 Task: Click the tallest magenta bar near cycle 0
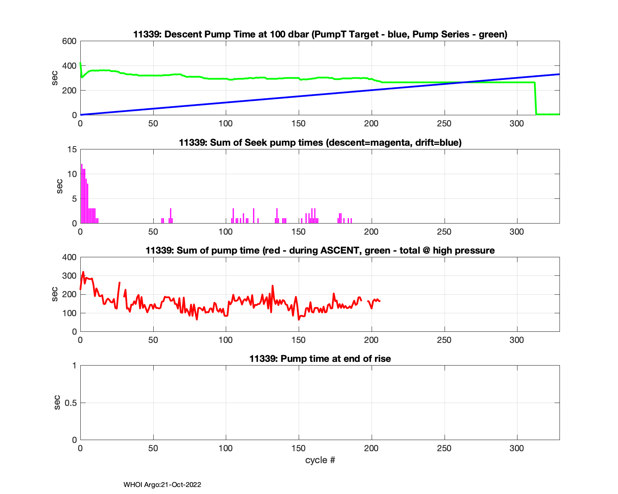(x=82, y=193)
